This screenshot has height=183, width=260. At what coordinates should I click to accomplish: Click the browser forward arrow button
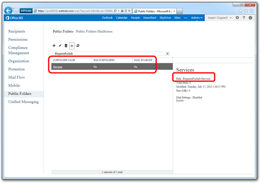pos(16,11)
